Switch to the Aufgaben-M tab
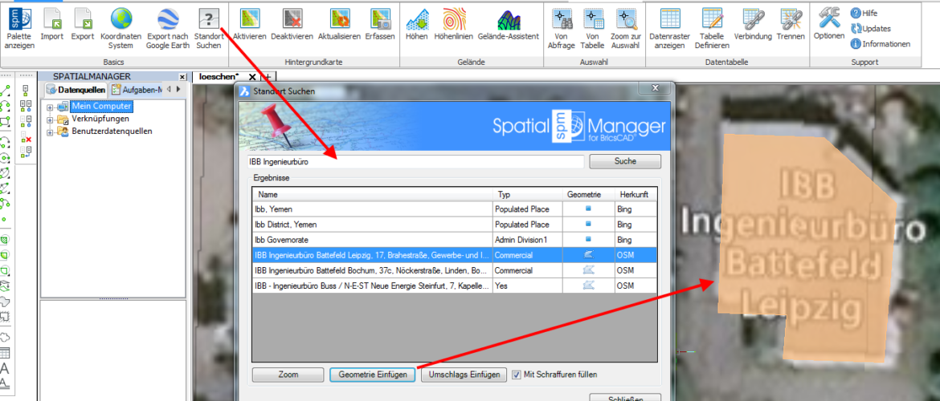This screenshot has width=940, height=401. (137, 90)
